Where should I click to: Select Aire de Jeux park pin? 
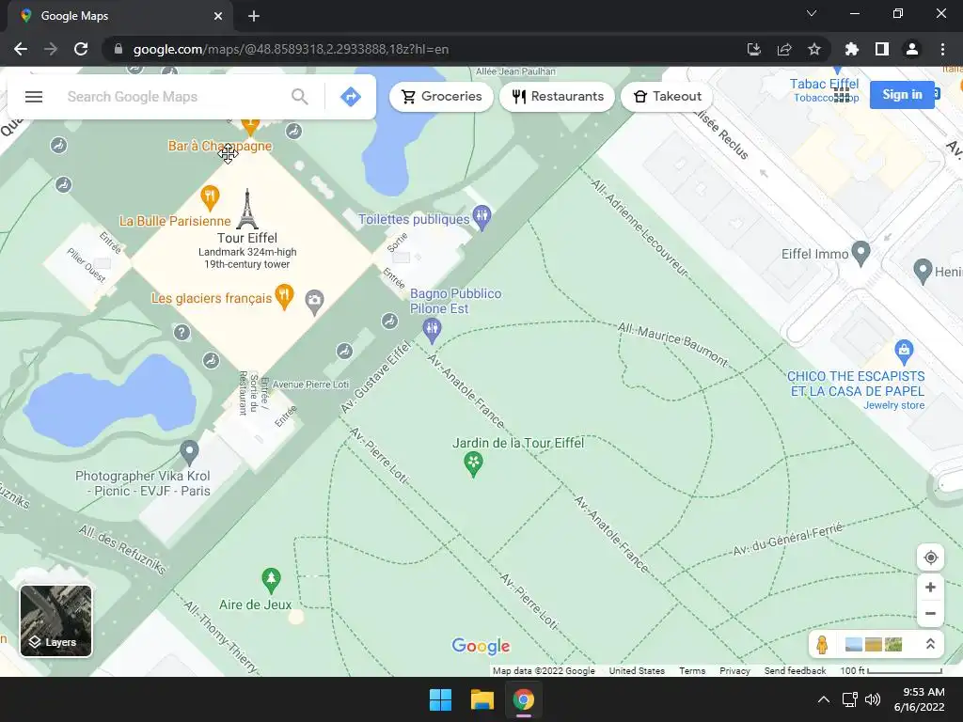point(271,580)
